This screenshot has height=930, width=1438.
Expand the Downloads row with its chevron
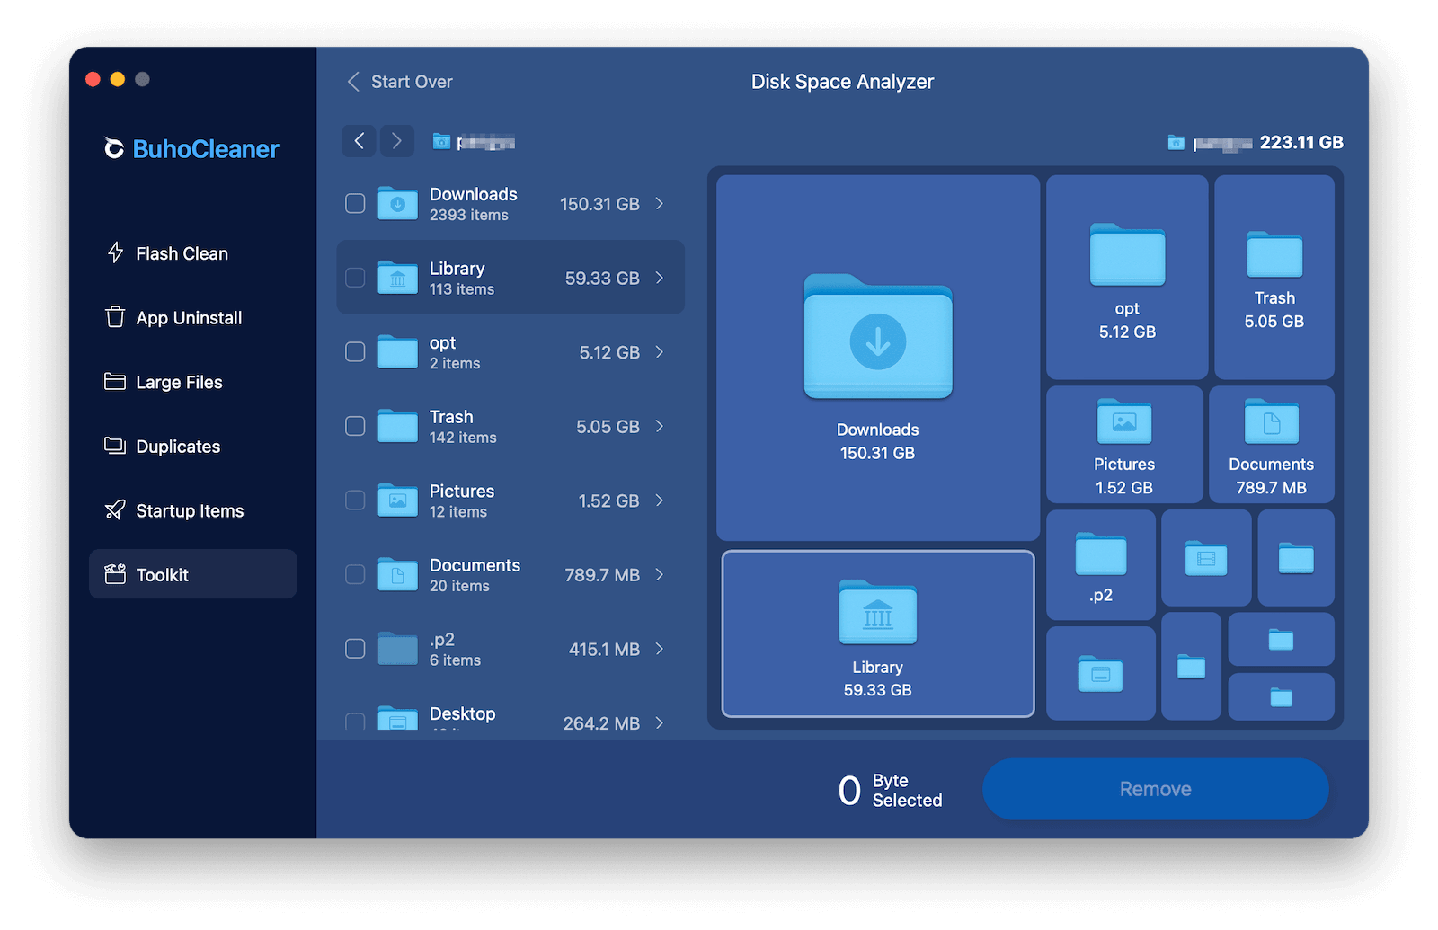[660, 203]
